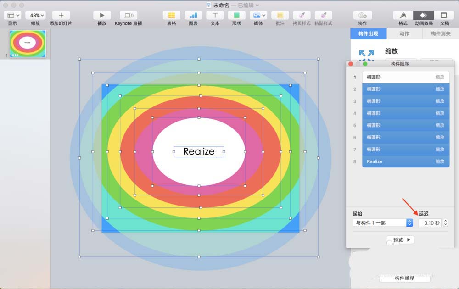459x289 pixels.
Task: Toggle the Format inspector panel
Action: point(403,16)
